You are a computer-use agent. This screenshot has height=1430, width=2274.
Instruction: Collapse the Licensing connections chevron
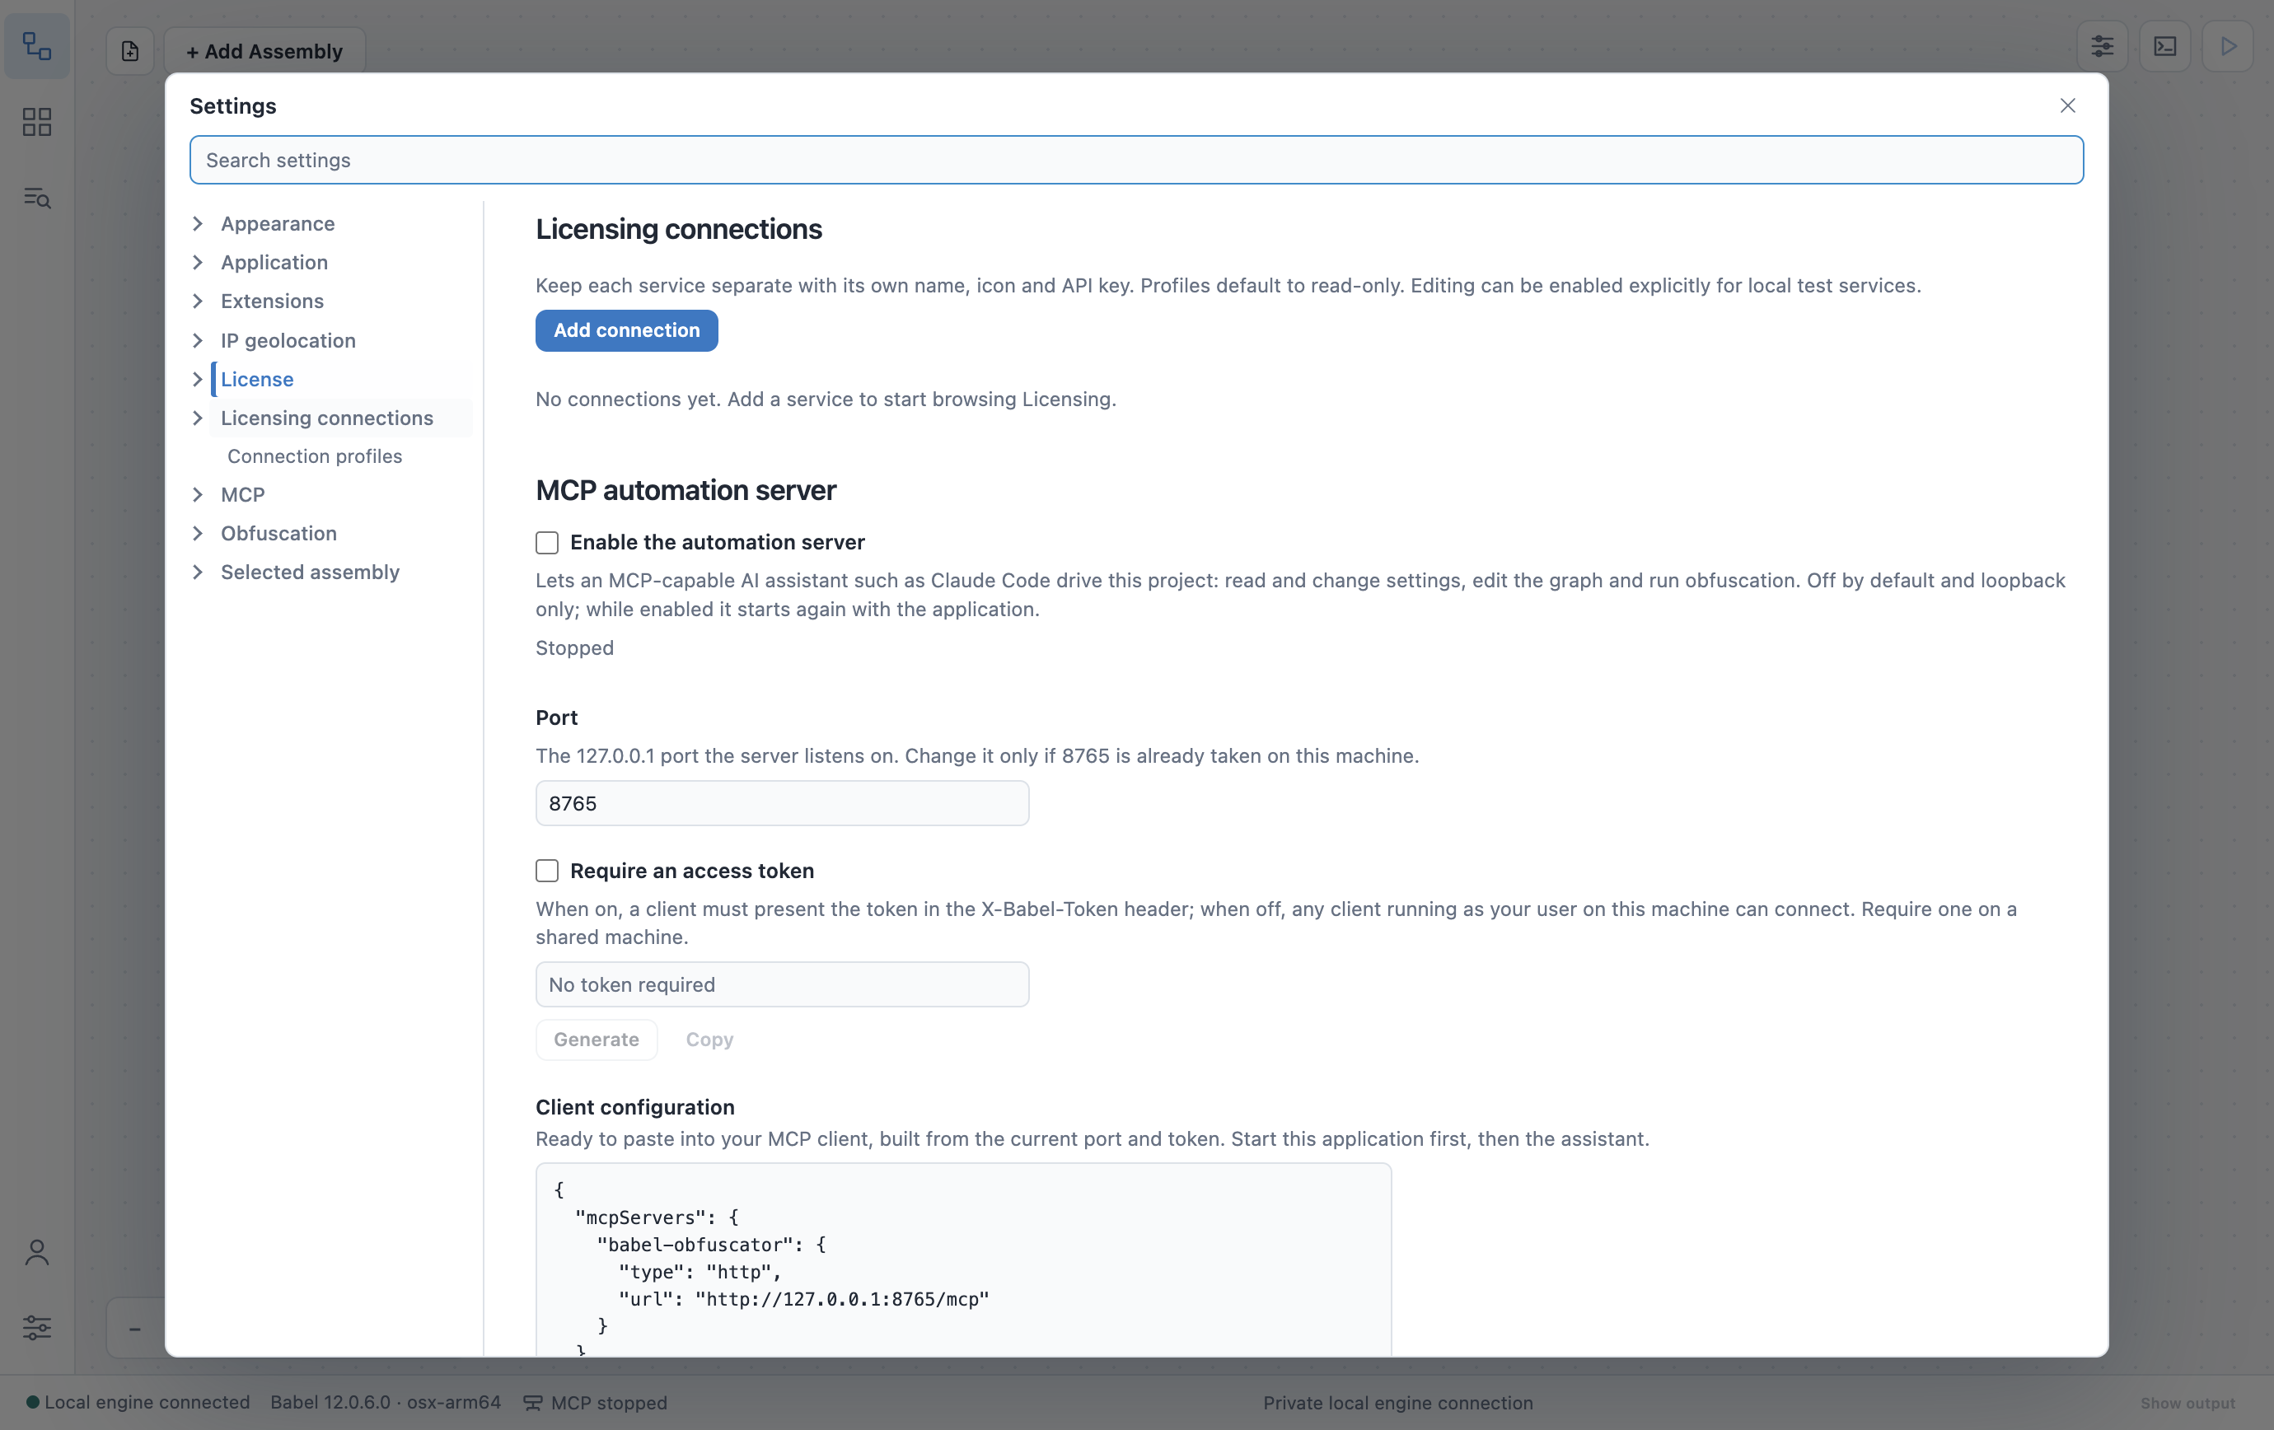tap(198, 418)
